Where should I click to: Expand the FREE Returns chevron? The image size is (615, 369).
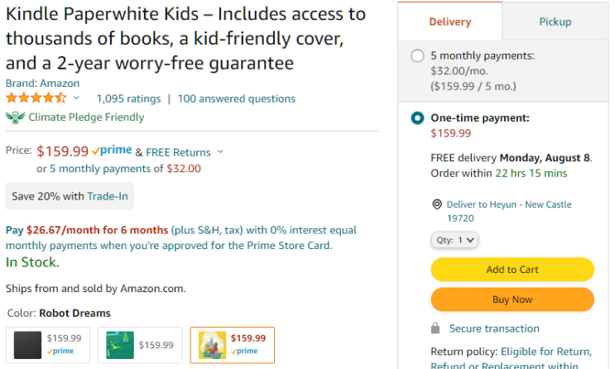[x=220, y=152]
